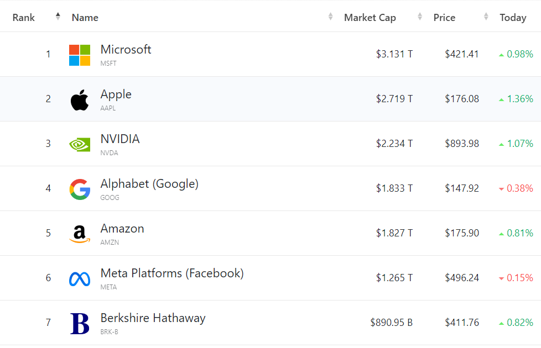Sort by Price column arrows
Screen dimensions: 541x348
pos(486,16)
